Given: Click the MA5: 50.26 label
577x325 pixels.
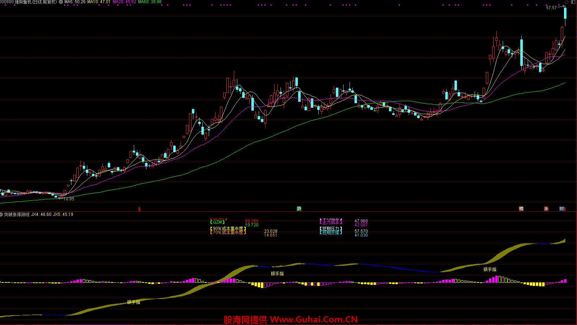Looking at the screenshot, I should tap(75, 2).
